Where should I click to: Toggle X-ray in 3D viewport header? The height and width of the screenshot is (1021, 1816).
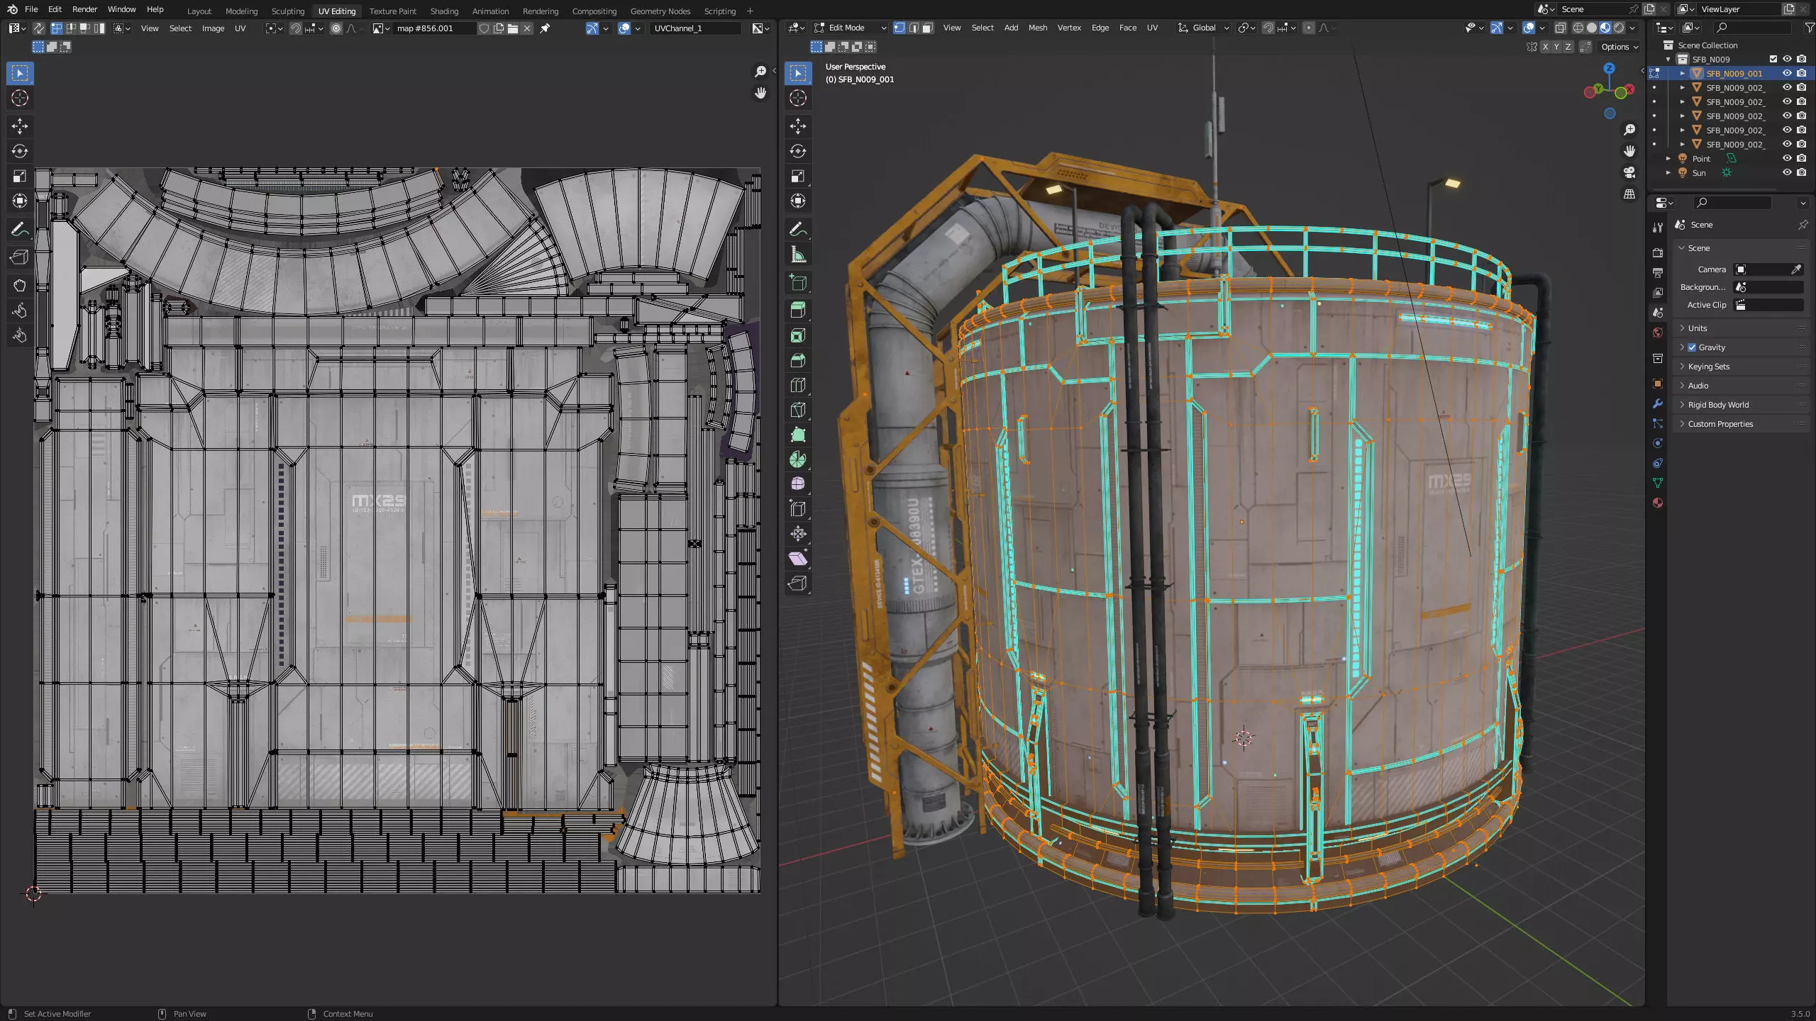click(x=1560, y=28)
